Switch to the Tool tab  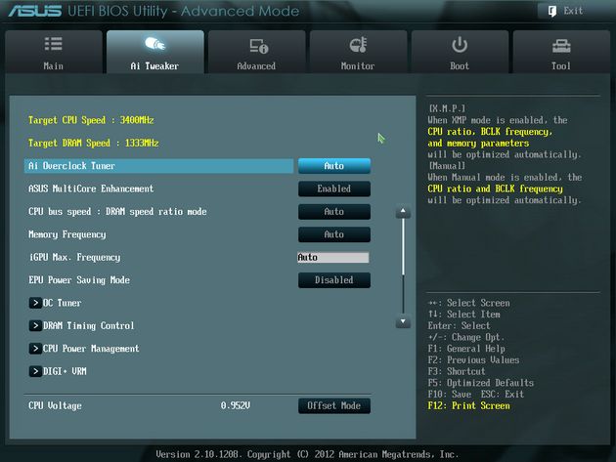[x=561, y=52]
